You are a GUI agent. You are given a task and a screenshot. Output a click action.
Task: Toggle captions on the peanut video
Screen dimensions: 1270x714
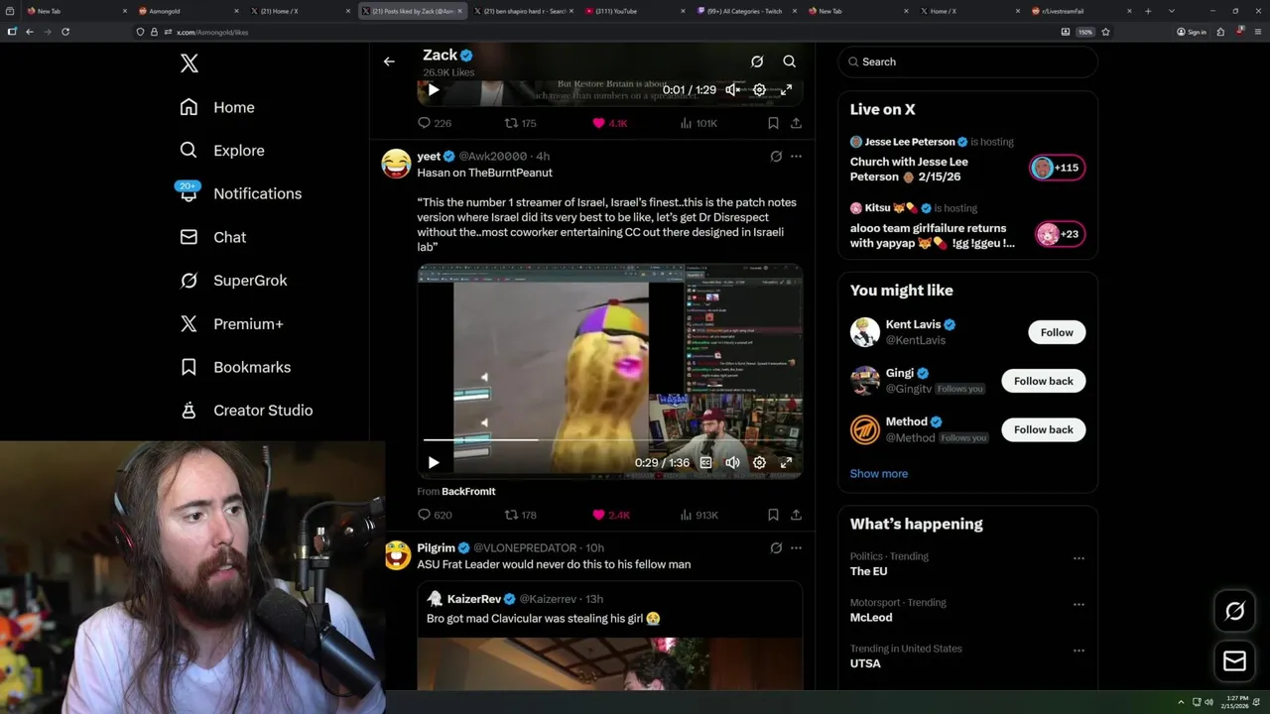705,462
